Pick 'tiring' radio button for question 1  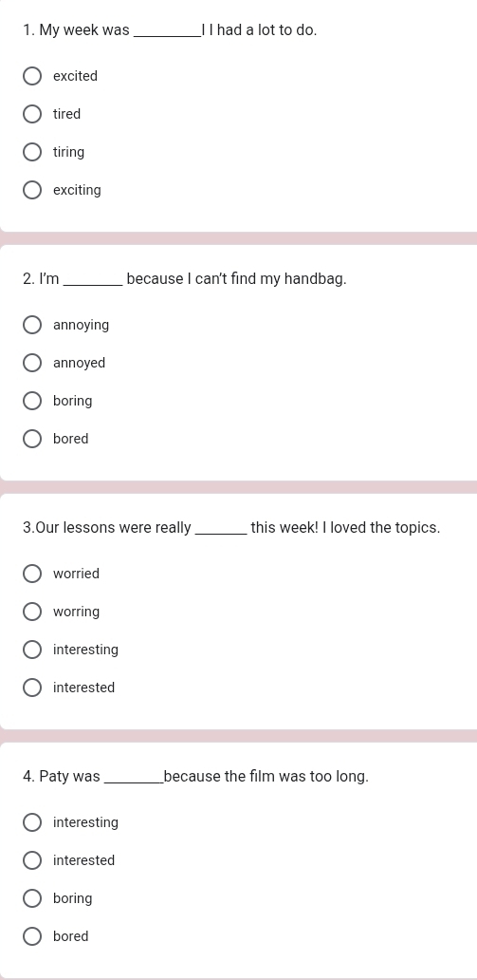32,152
